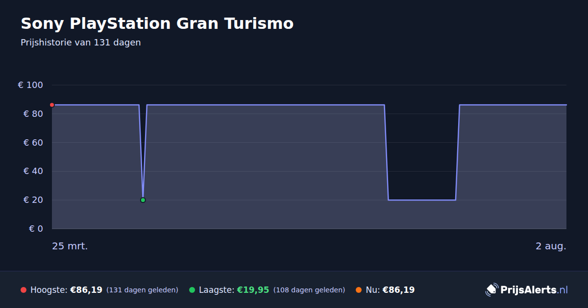This screenshot has width=588, height=308.
Task: Click the € 40 axis label
Action: 33,171
